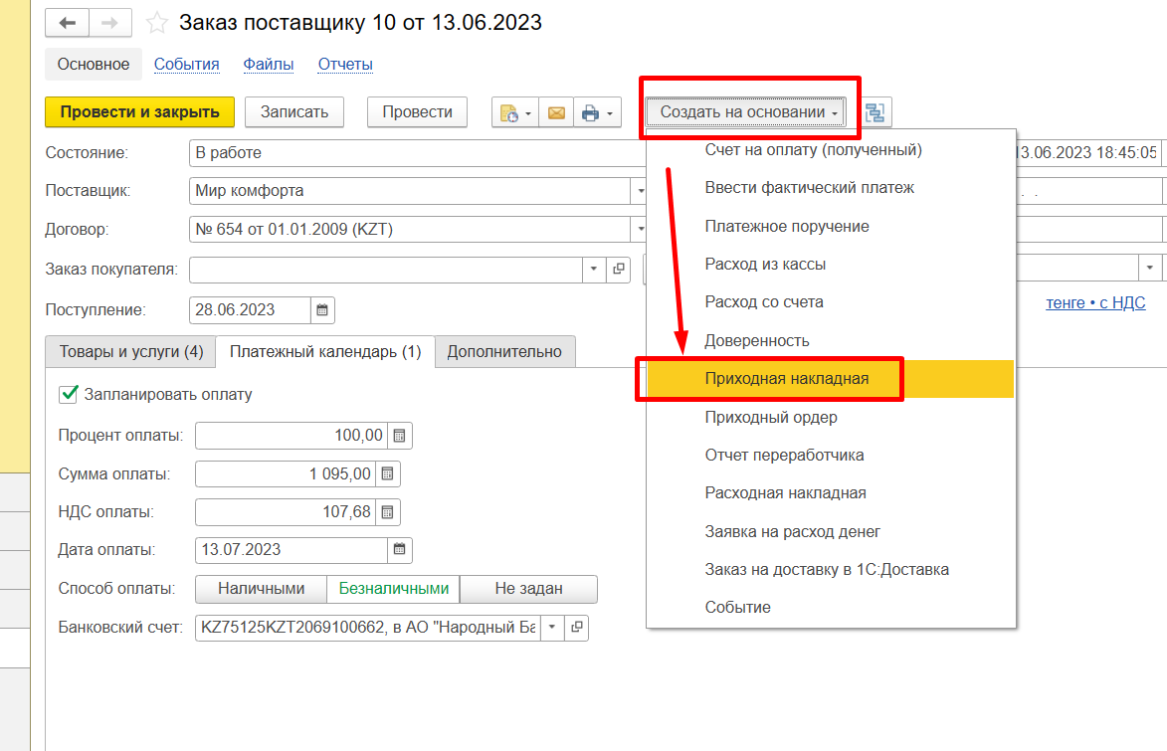The width and height of the screenshot is (1167, 751).
Task: Select Не задан payment method
Action: [x=528, y=589]
